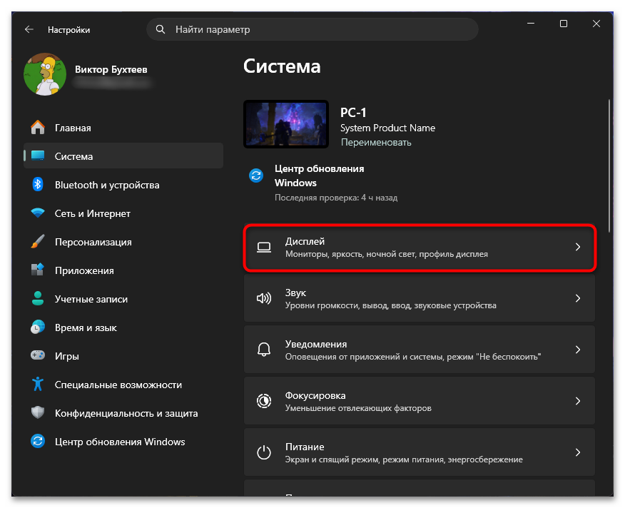Open Игры section in the sidebar

coord(123,356)
